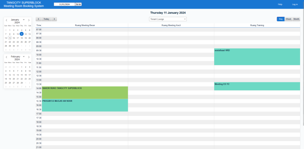The width and height of the screenshot is (304, 149).
Task: Open the Log in page
Action: [x=295, y=4]
